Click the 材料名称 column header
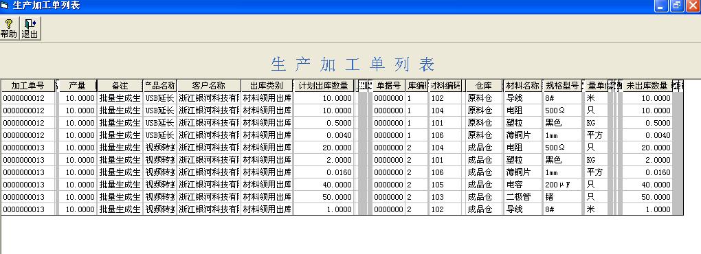701x254 pixels. pos(522,86)
